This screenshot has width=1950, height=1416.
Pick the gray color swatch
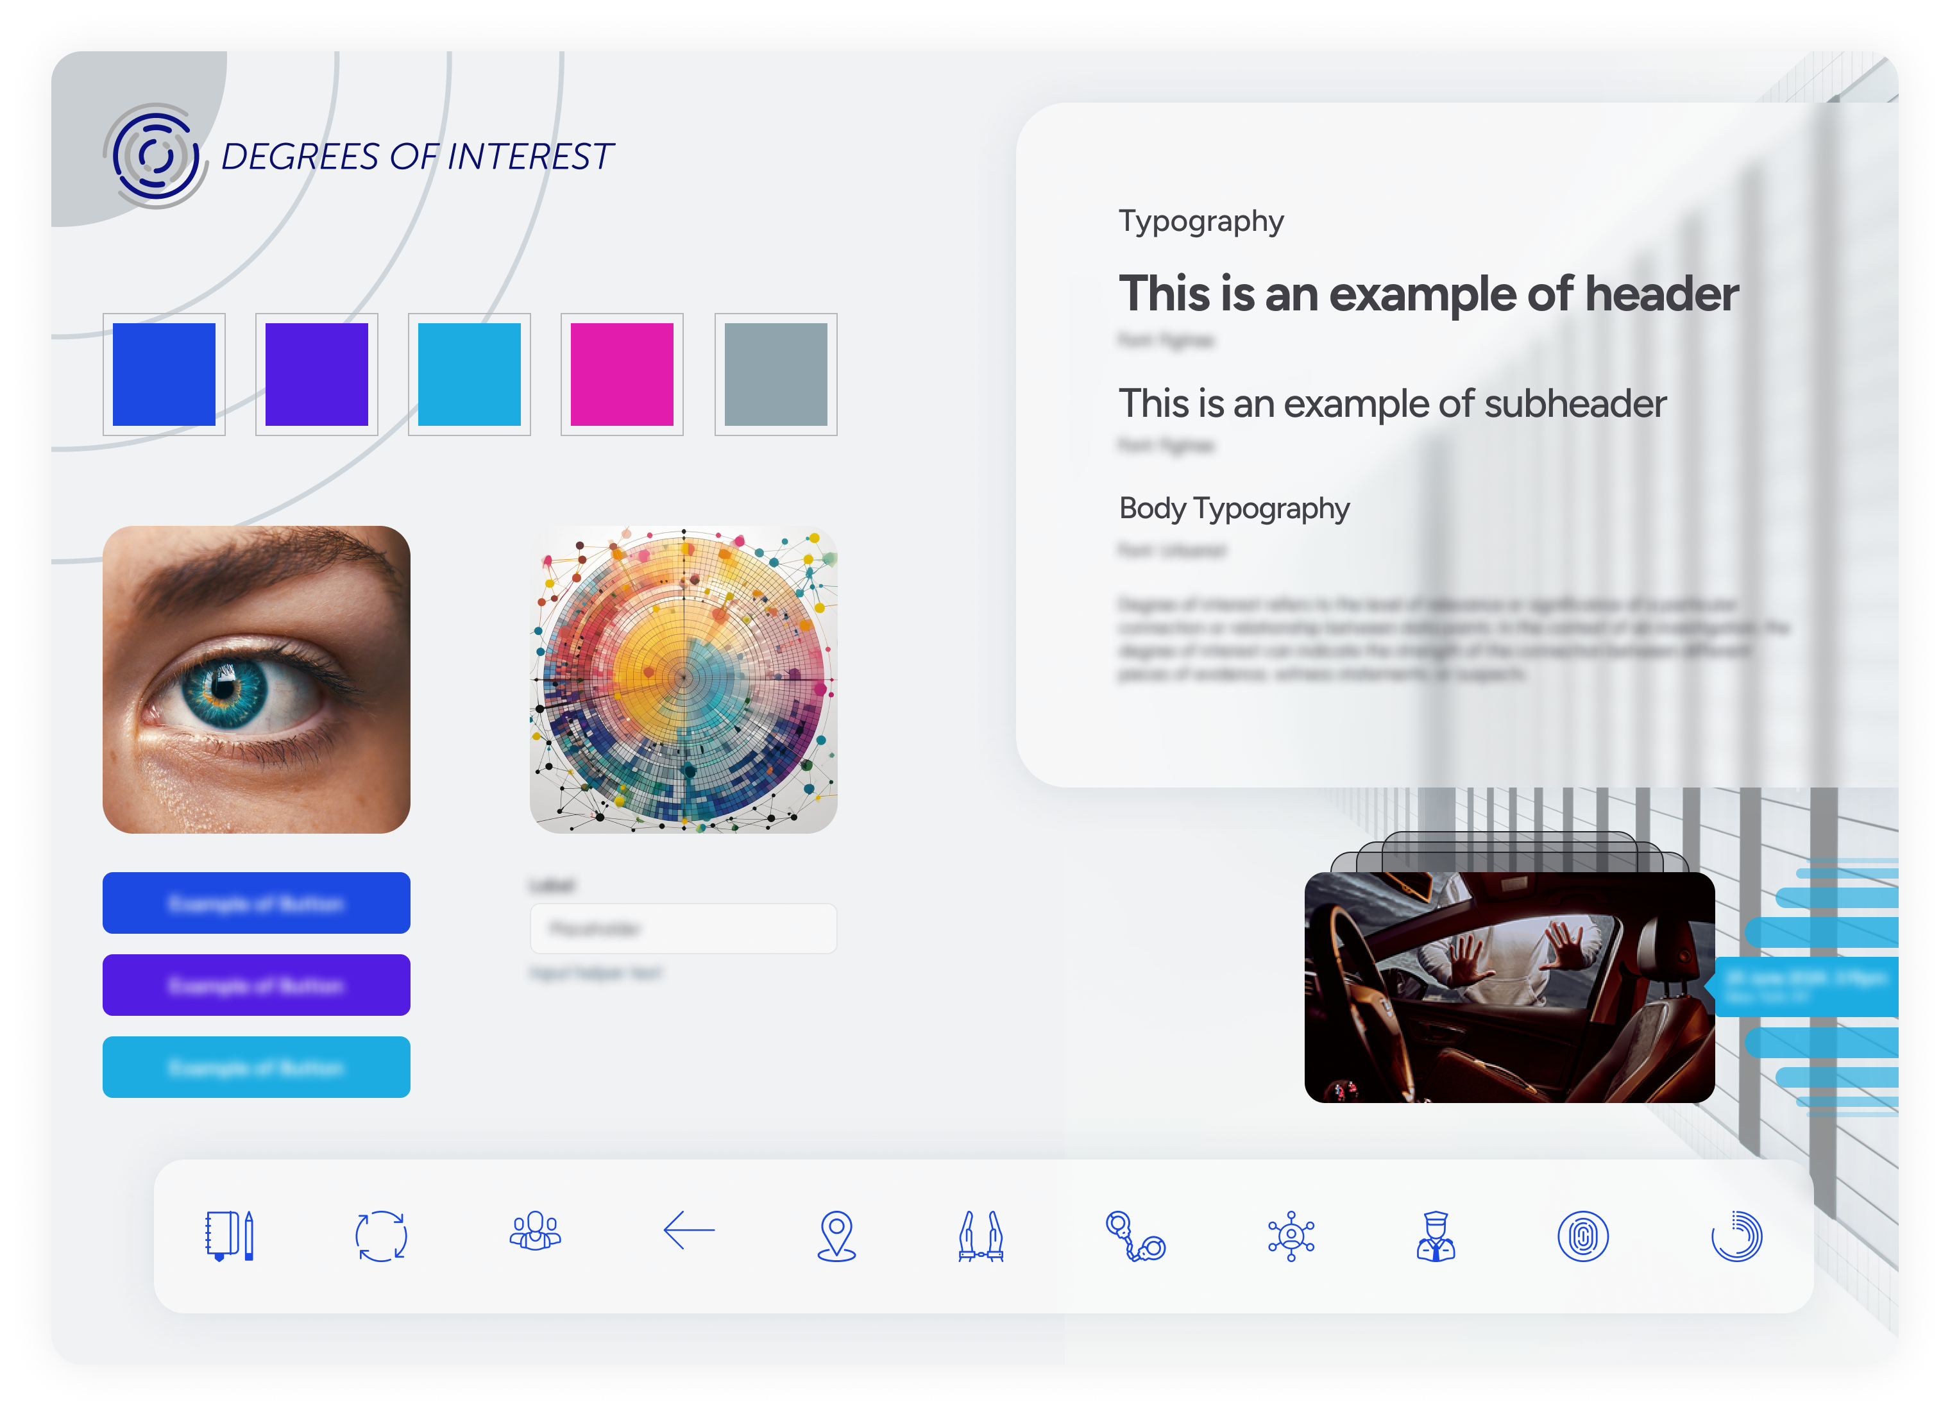(776, 374)
